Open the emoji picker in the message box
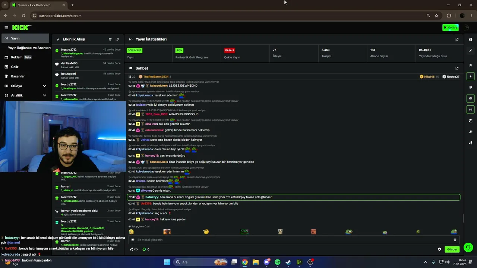 [455, 240]
